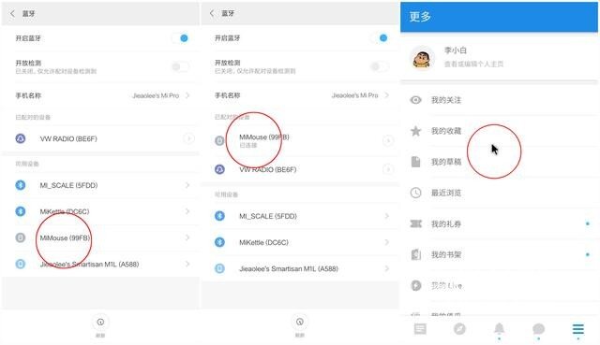The width and height of the screenshot is (600, 345).
Task: Click the document icon beside 我的草稿
Action: click(x=416, y=162)
